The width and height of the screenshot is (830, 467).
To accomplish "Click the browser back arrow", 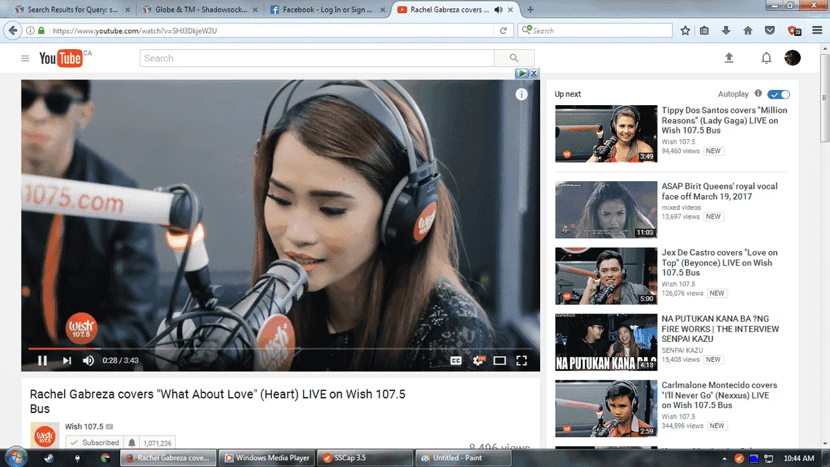I will [12, 30].
